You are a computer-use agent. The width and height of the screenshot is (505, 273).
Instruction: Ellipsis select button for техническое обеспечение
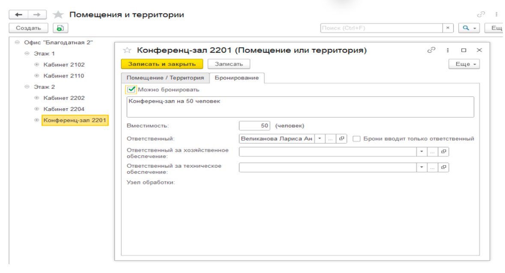[x=433, y=167]
